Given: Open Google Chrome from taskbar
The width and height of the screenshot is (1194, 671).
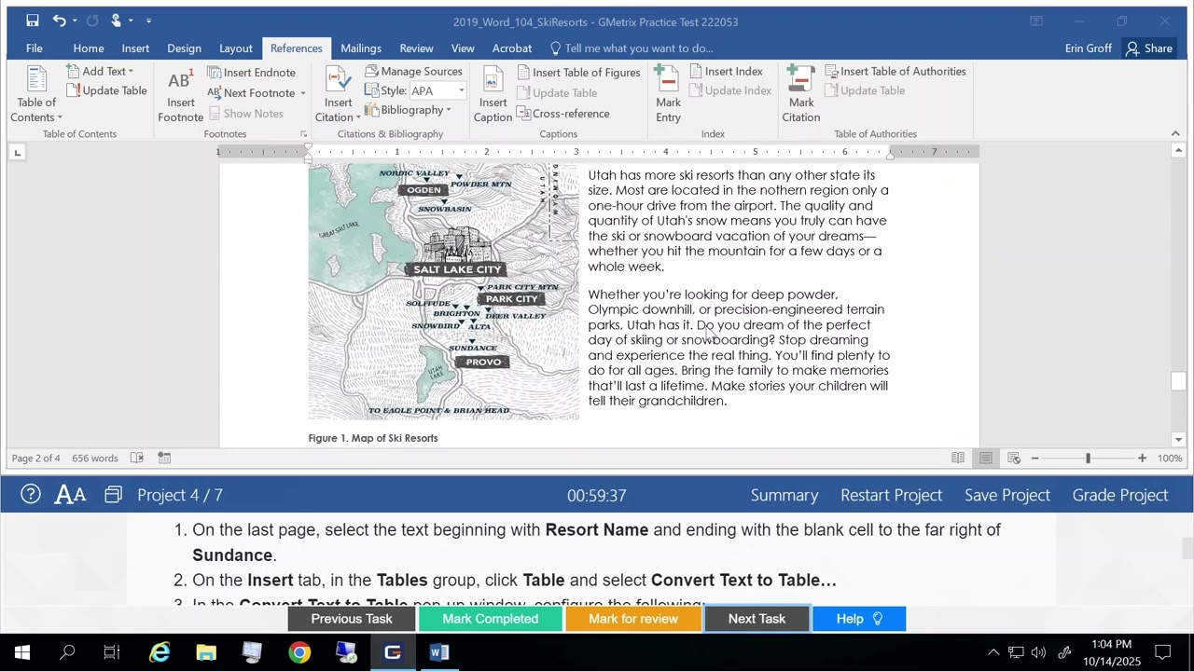Looking at the screenshot, I should click(299, 652).
